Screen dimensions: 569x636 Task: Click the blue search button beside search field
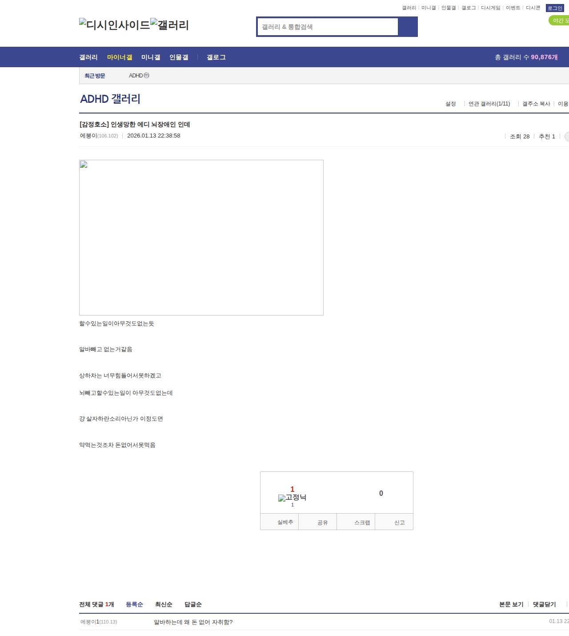point(408,27)
